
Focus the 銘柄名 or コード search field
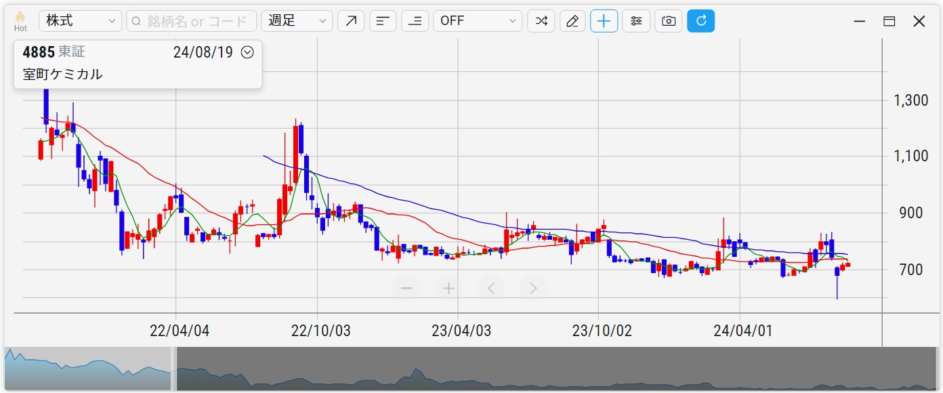[192, 21]
